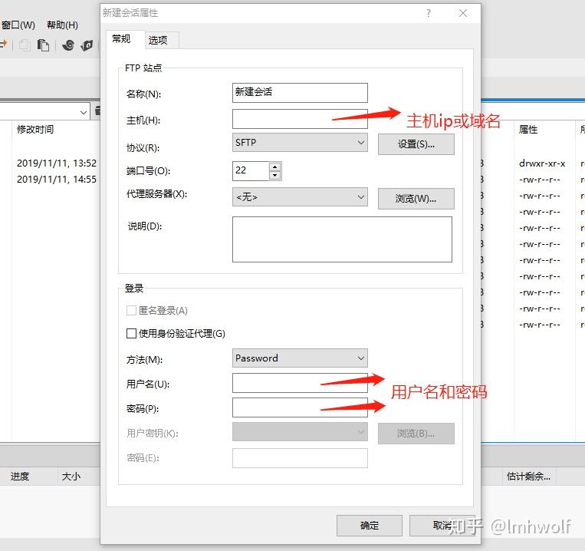Screen dimensions: 585x551
Task: Open the SFTP protocol dropdown
Action: (x=300, y=142)
